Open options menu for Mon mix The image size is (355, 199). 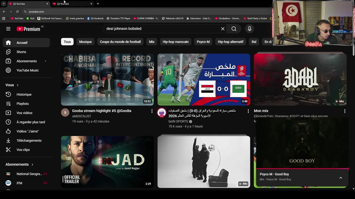pyautogui.click(x=345, y=111)
